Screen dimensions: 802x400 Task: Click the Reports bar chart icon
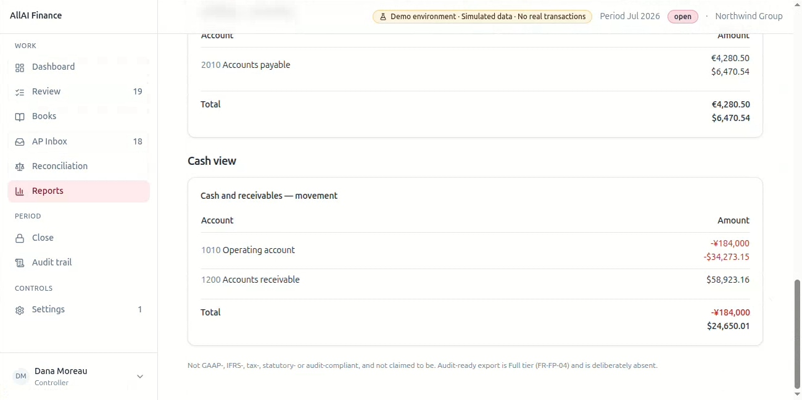click(x=20, y=191)
